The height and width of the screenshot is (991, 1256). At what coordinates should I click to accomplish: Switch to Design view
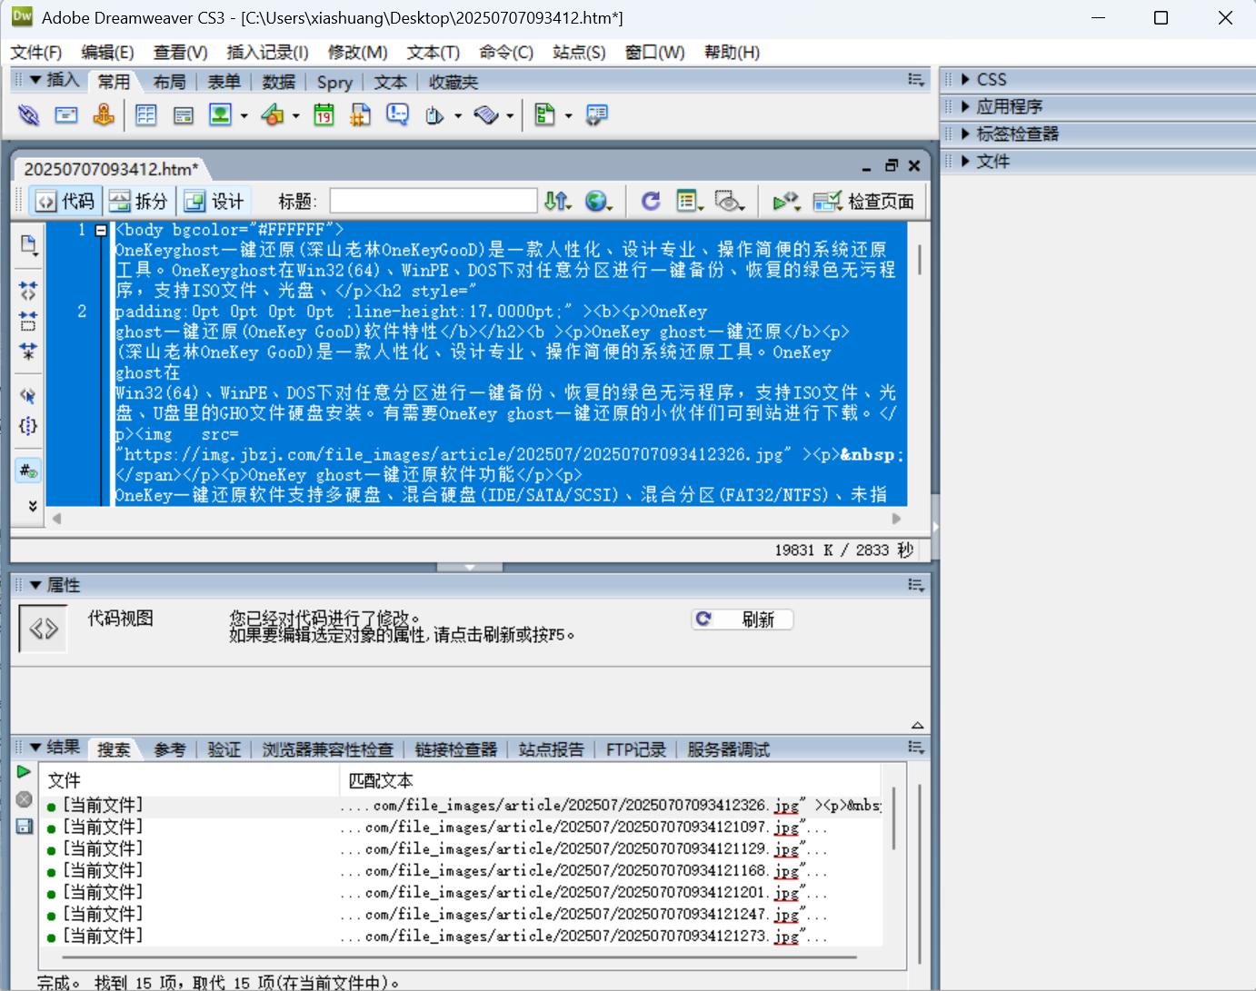tap(214, 201)
